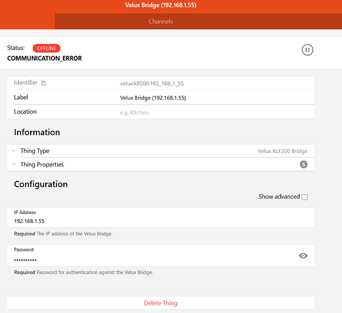Click the Label field Velux Bridge

(153, 98)
